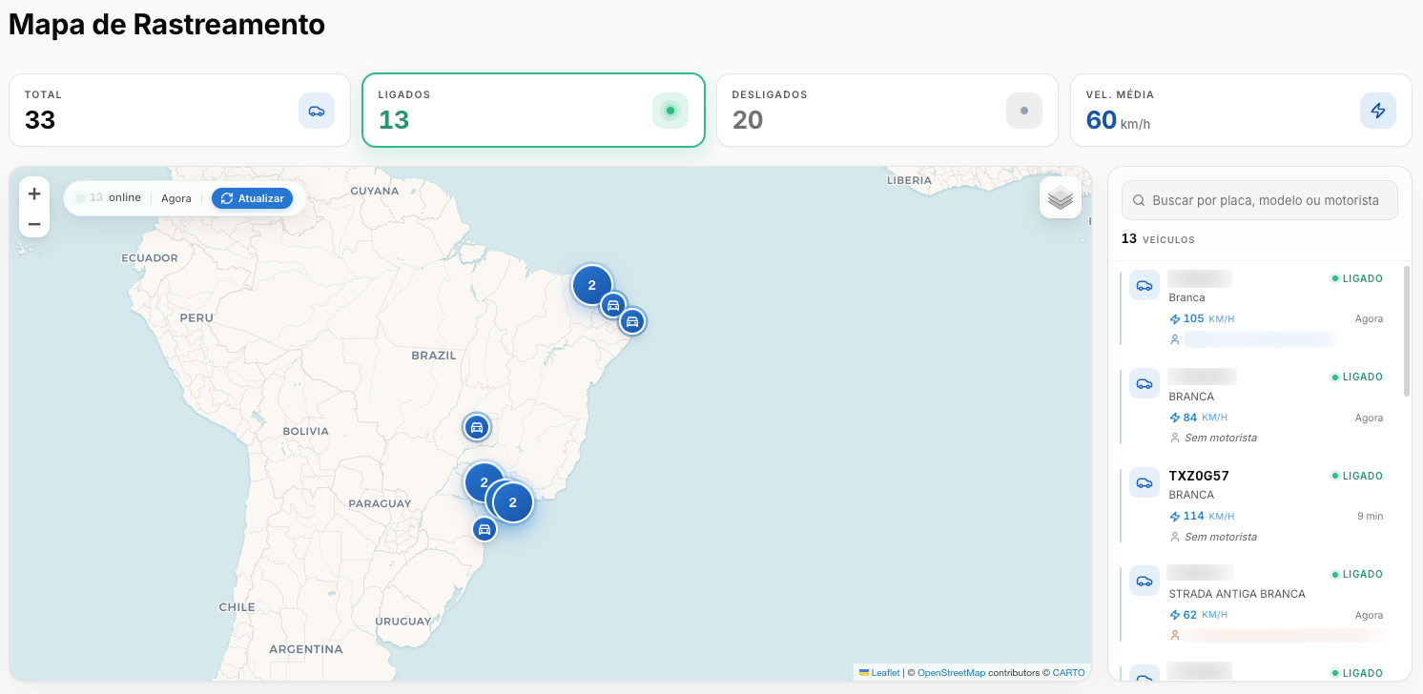Click the LIGADO status of TXZ0G57
The width and height of the screenshot is (1423, 694).
click(1356, 476)
